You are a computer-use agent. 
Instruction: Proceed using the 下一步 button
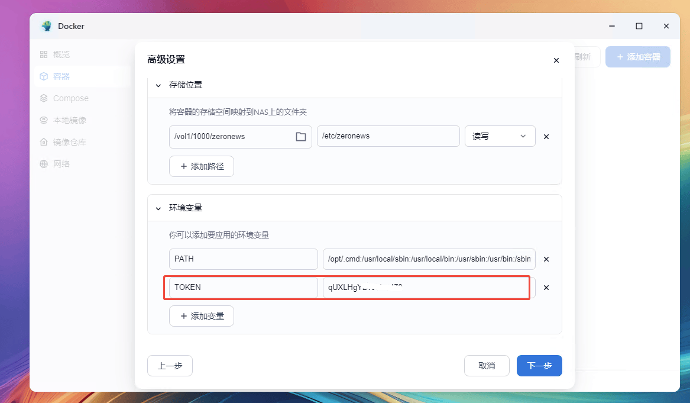pos(539,366)
